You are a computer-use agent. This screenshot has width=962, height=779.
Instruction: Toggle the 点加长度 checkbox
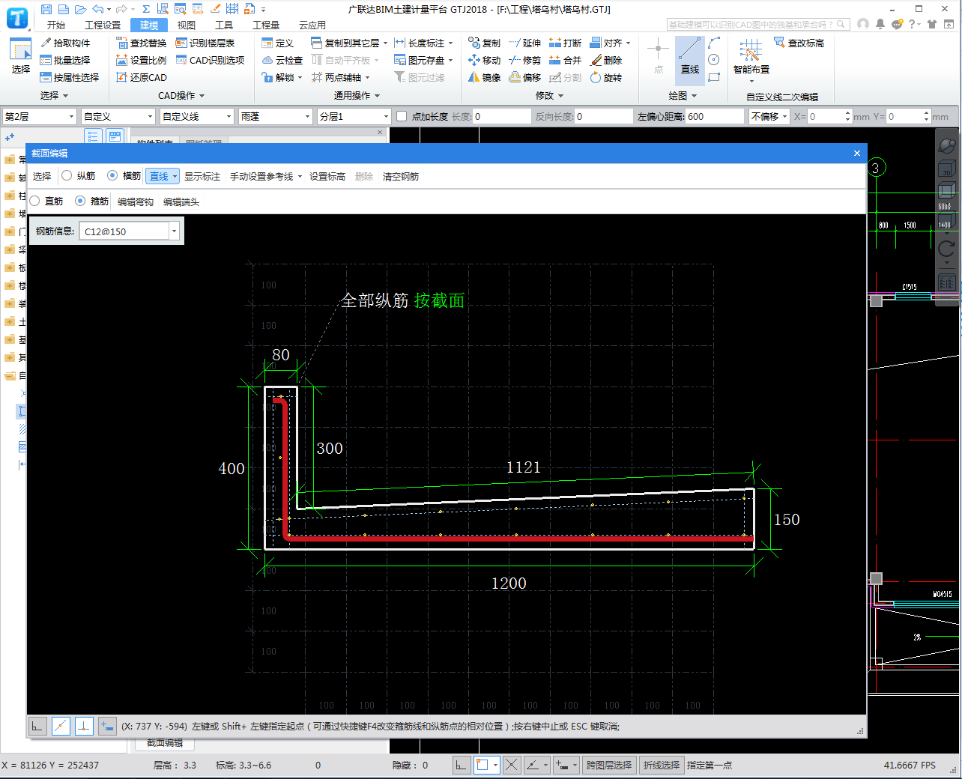(x=402, y=116)
